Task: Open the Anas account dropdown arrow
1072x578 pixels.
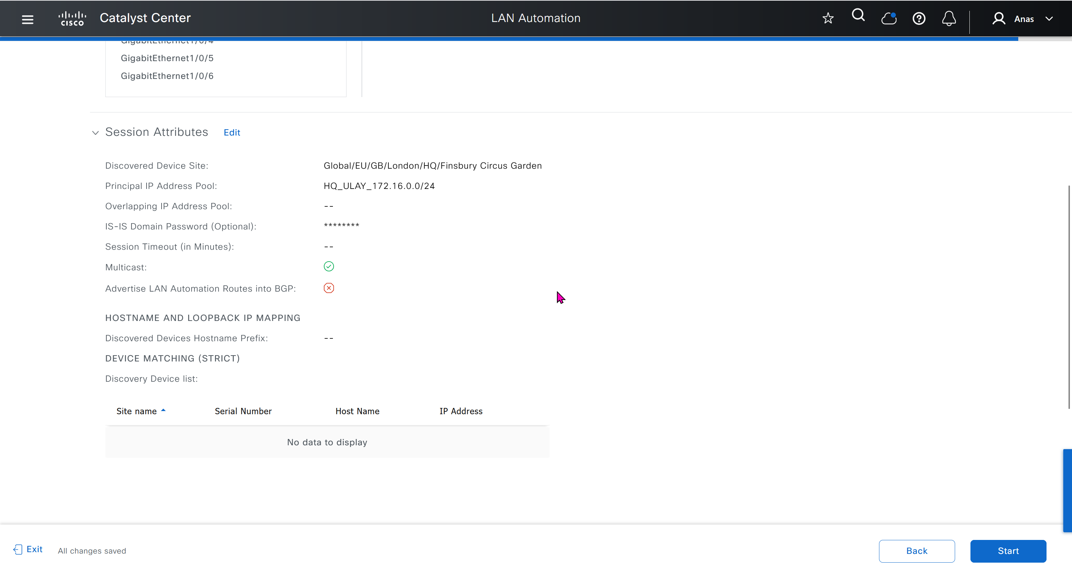Action: coord(1049,19)
